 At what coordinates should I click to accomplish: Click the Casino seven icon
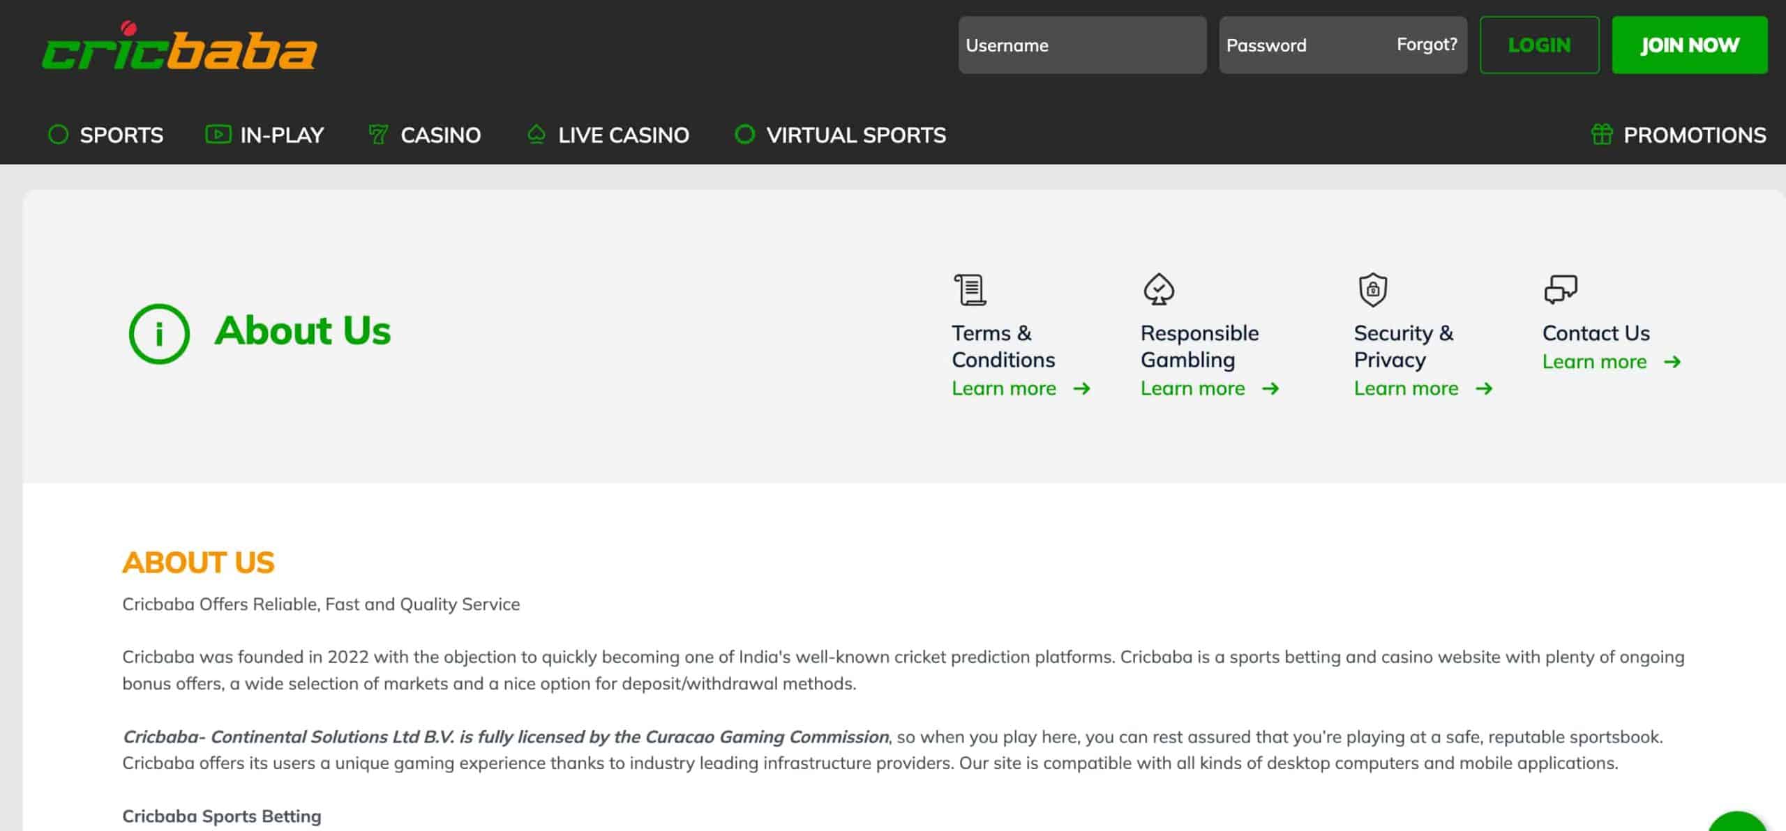(378, 134)
